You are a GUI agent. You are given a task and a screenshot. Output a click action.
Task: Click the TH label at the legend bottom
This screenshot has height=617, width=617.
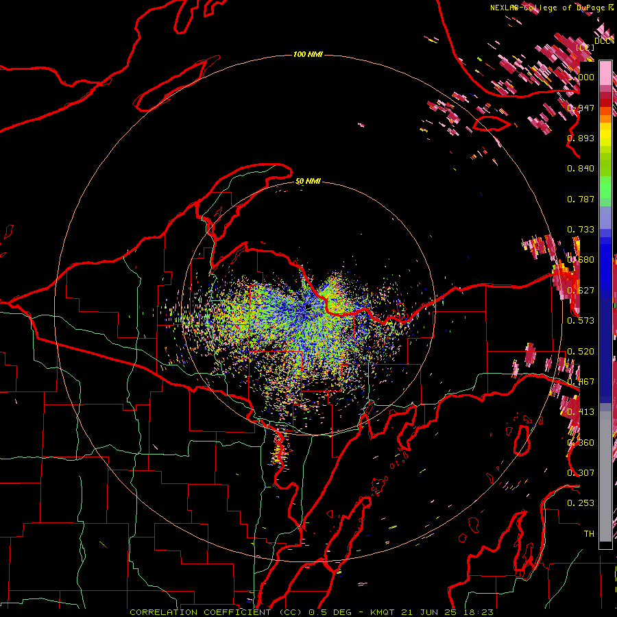pos(589,534)
